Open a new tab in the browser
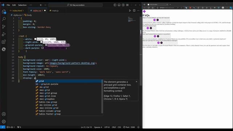The height and width of the screenshot is (131, 233). (x=170, y=4)
